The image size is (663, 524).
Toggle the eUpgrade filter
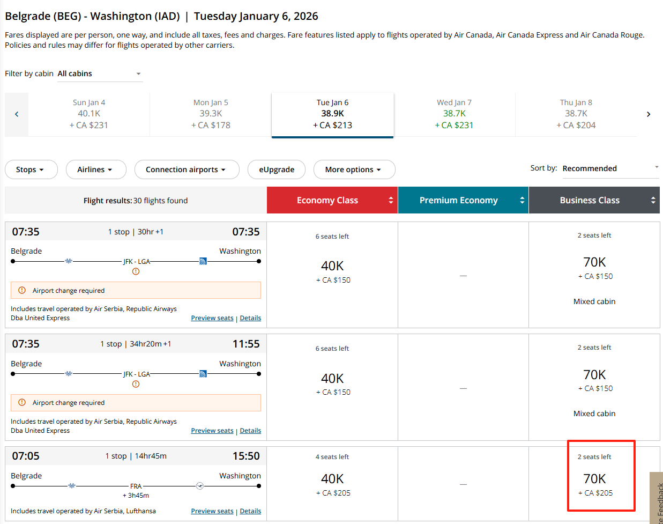277,169
